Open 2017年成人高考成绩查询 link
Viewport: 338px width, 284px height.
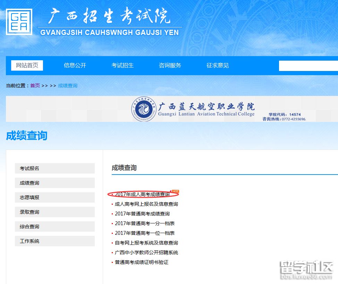click(142, 195)
